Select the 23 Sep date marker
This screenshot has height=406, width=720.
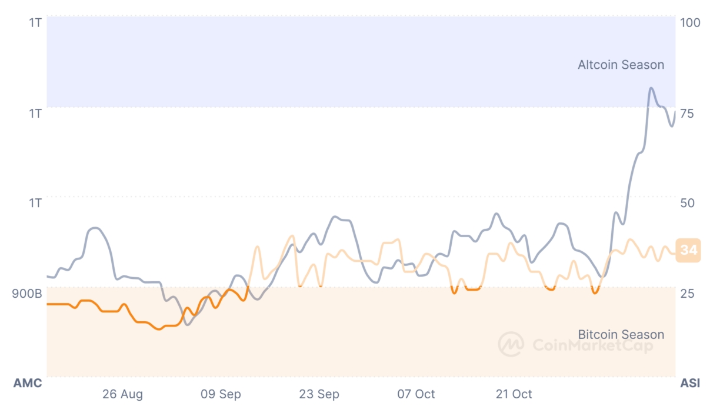pyautogui.click(x=319, y=394)
